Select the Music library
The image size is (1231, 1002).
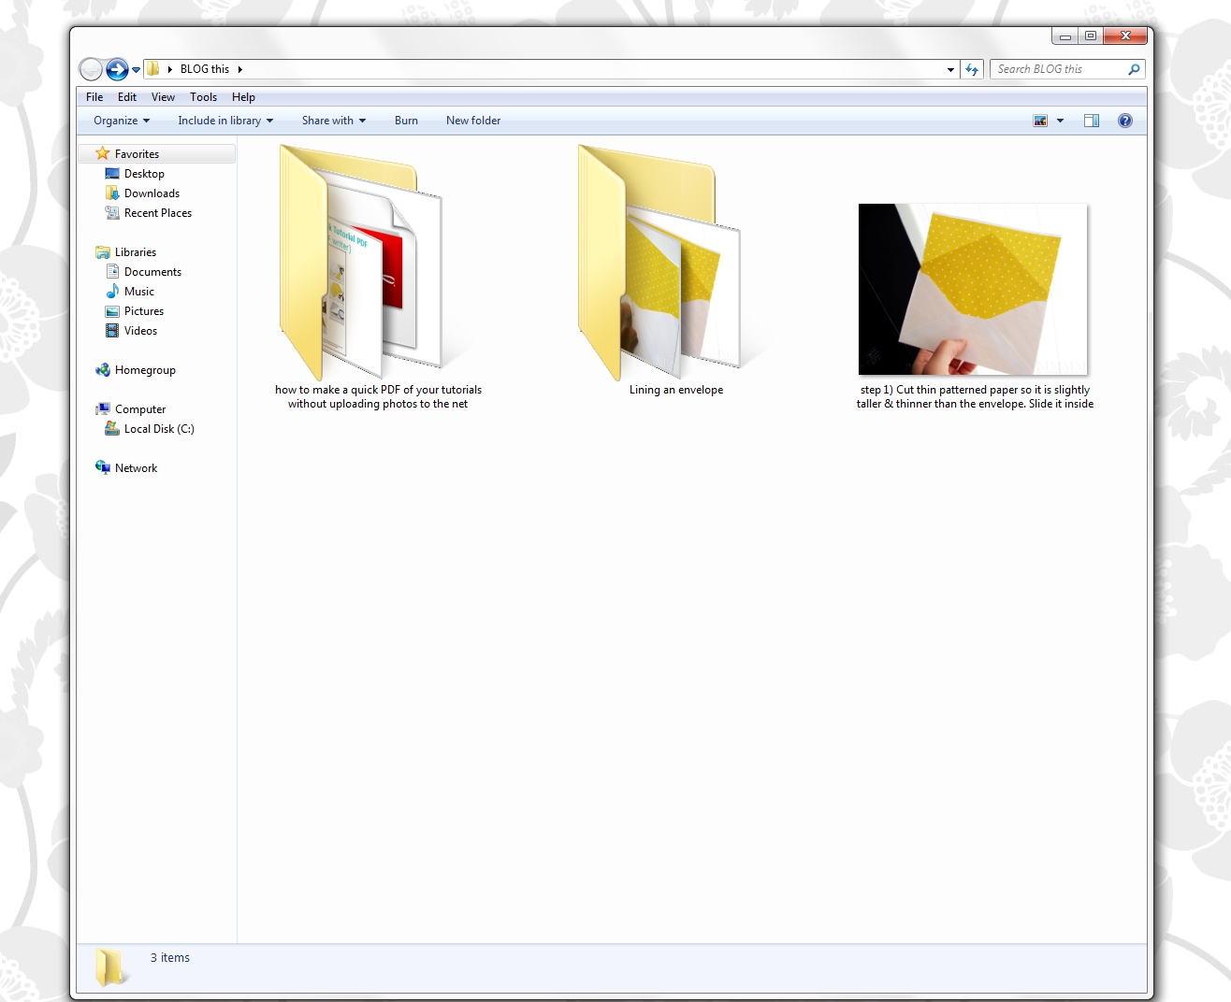(138, 292)
